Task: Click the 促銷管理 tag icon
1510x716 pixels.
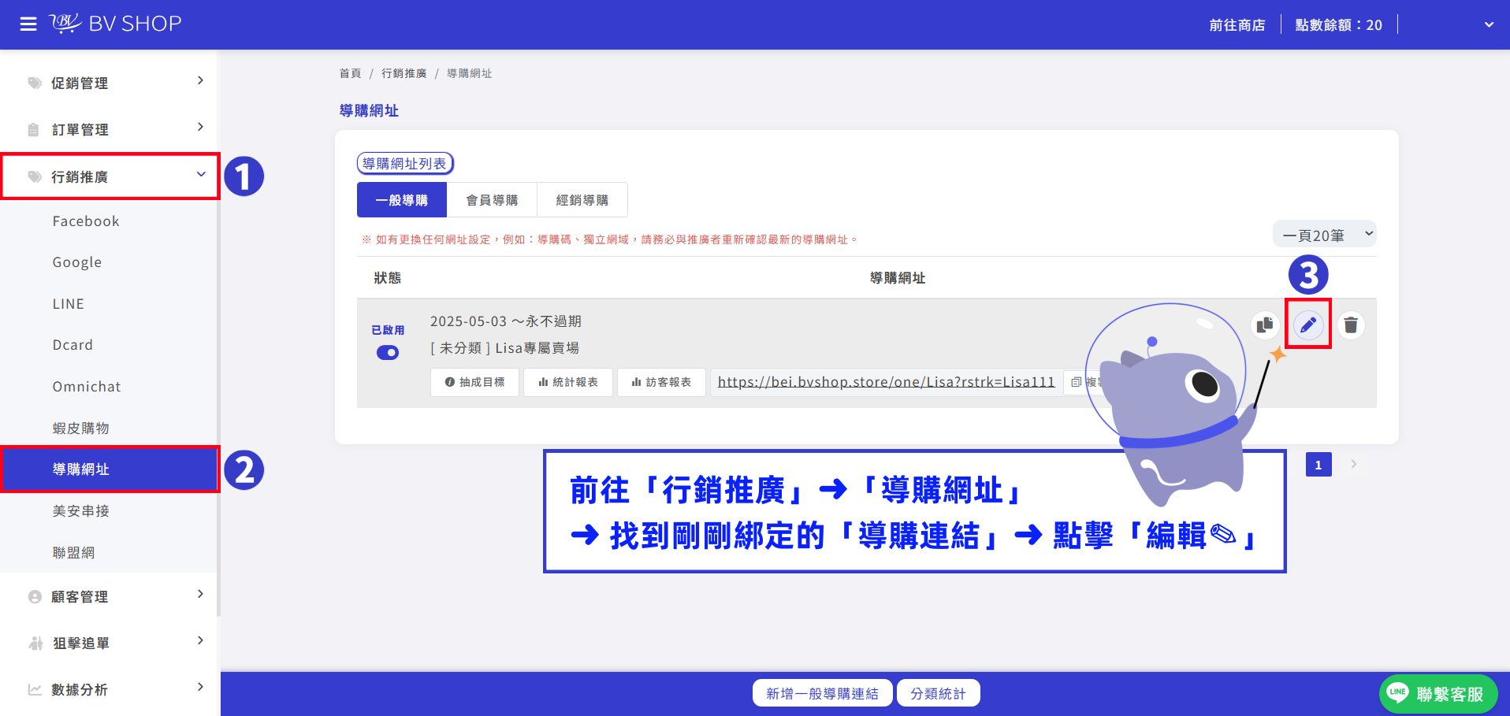Action: click(x=35, y=83)
